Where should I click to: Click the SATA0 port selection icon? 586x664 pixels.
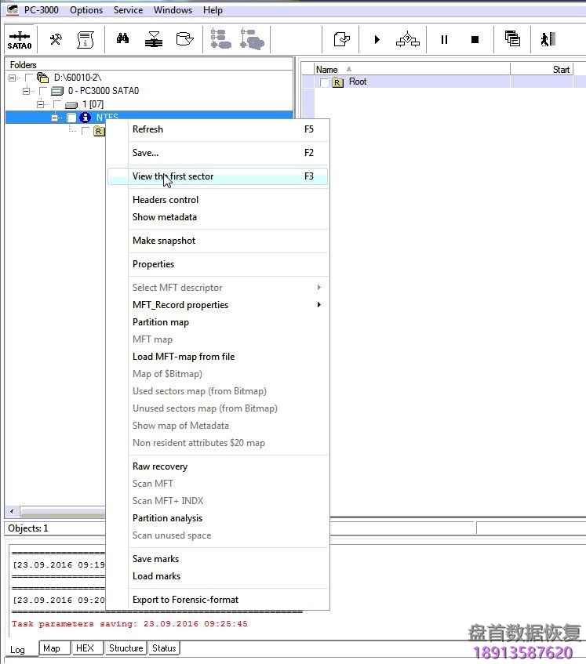pos(19,40)
